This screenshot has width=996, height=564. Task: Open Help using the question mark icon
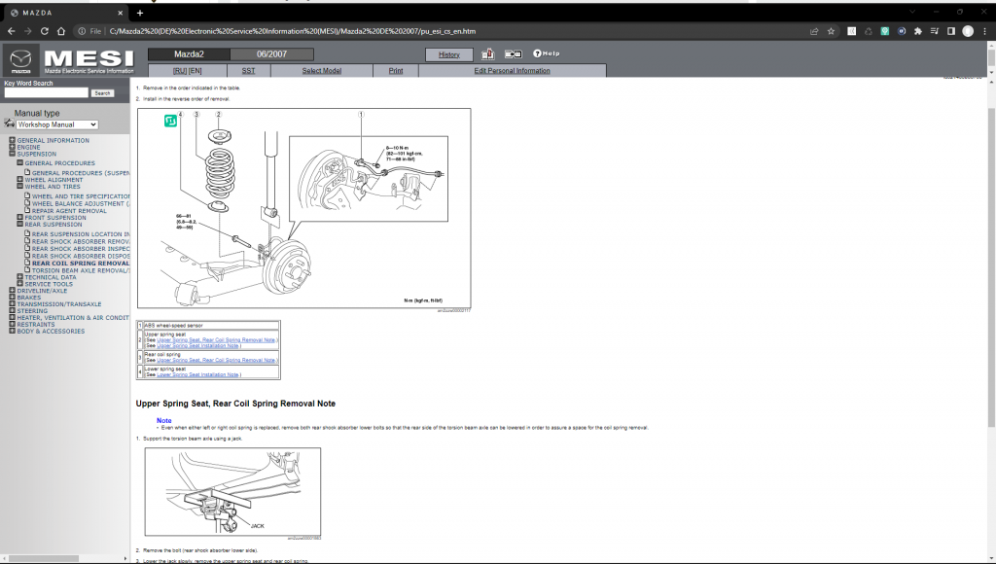[539, 53]
